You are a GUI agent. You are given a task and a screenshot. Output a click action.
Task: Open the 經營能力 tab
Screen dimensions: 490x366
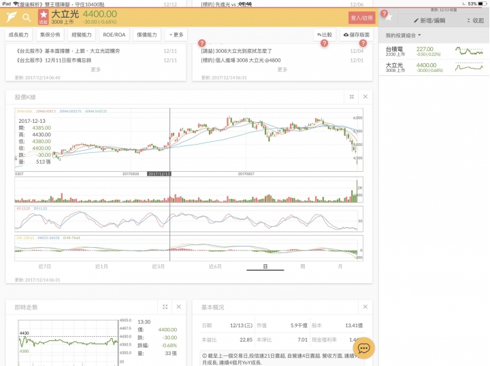pyautogui.click(x=82, y=35)
